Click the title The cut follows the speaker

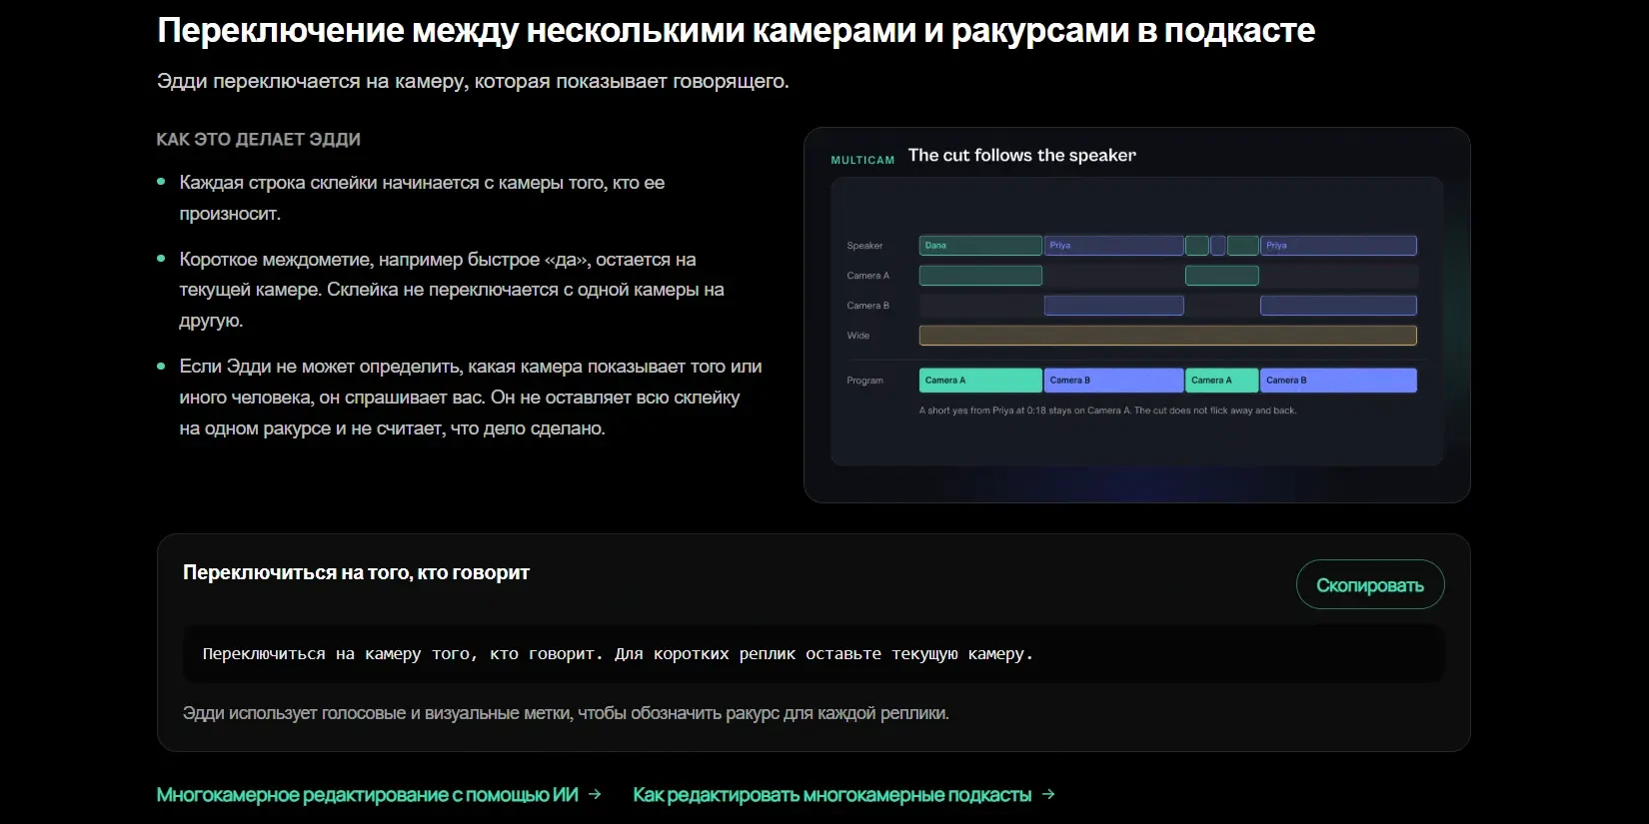pos(1021,155)
